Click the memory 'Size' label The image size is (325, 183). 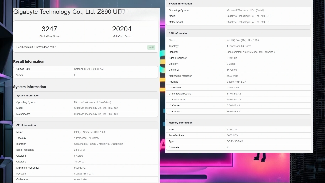point(171,130)
